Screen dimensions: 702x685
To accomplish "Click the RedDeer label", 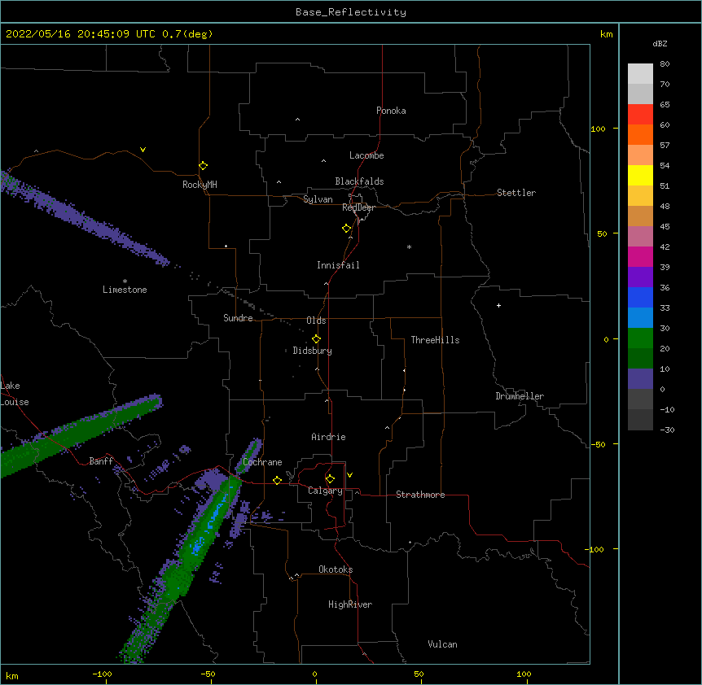I will coord(358,207).
